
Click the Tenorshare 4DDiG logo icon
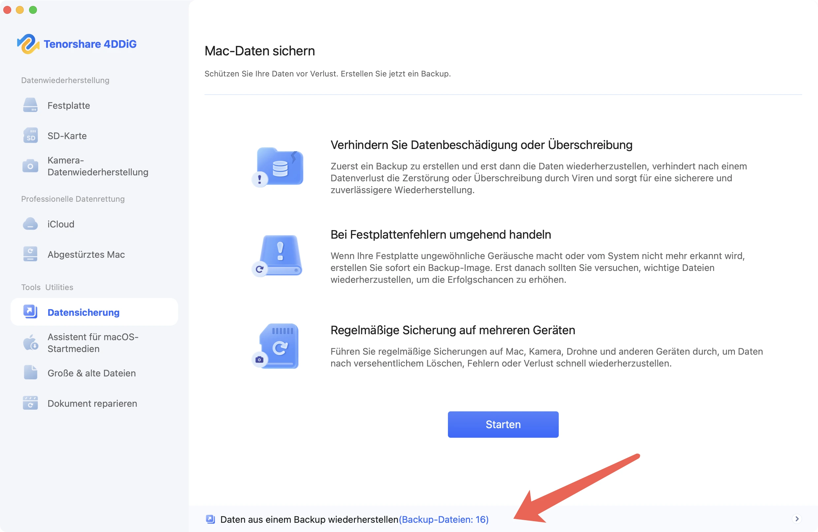[28, 44]
